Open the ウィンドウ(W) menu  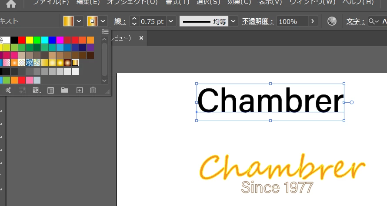pos(312,3)
